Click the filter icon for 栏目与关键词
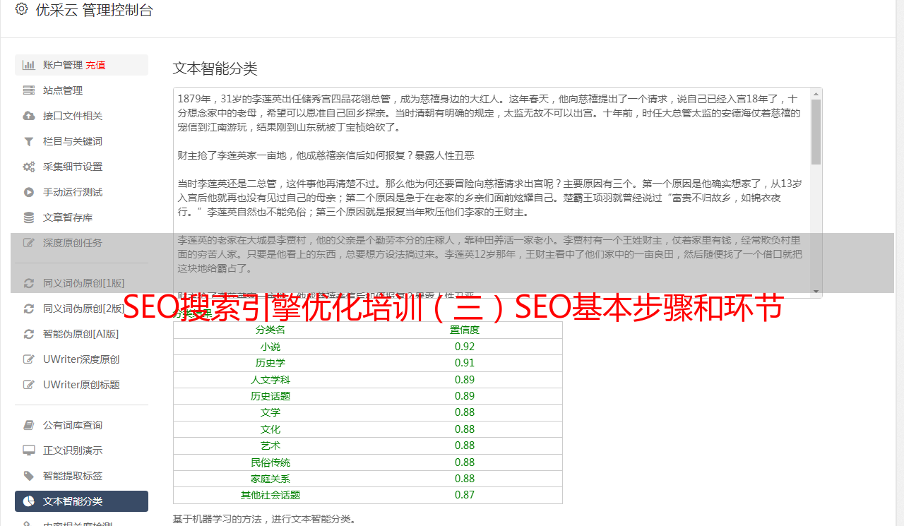The height and width of the screenshot is (526, 904). tap(29, 141)
